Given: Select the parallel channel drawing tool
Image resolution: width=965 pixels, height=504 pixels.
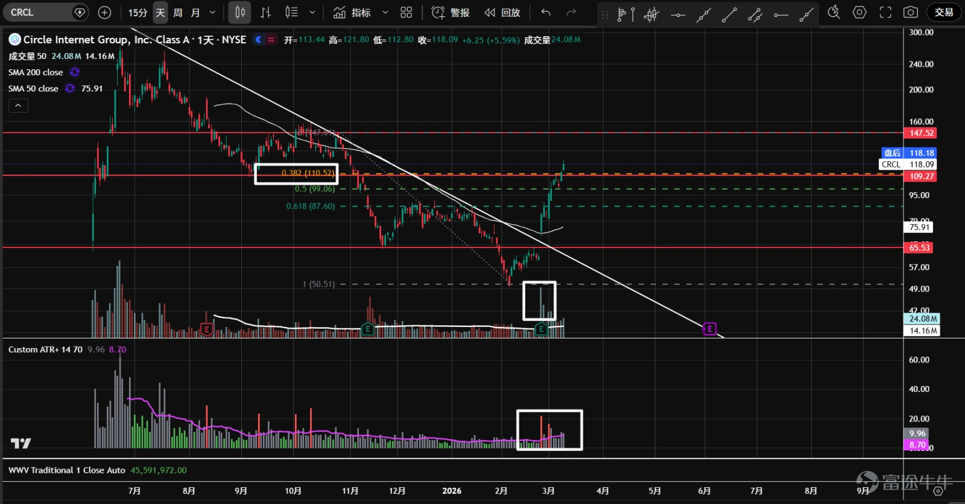Looking at the screenshot, I should coord(755,14).
